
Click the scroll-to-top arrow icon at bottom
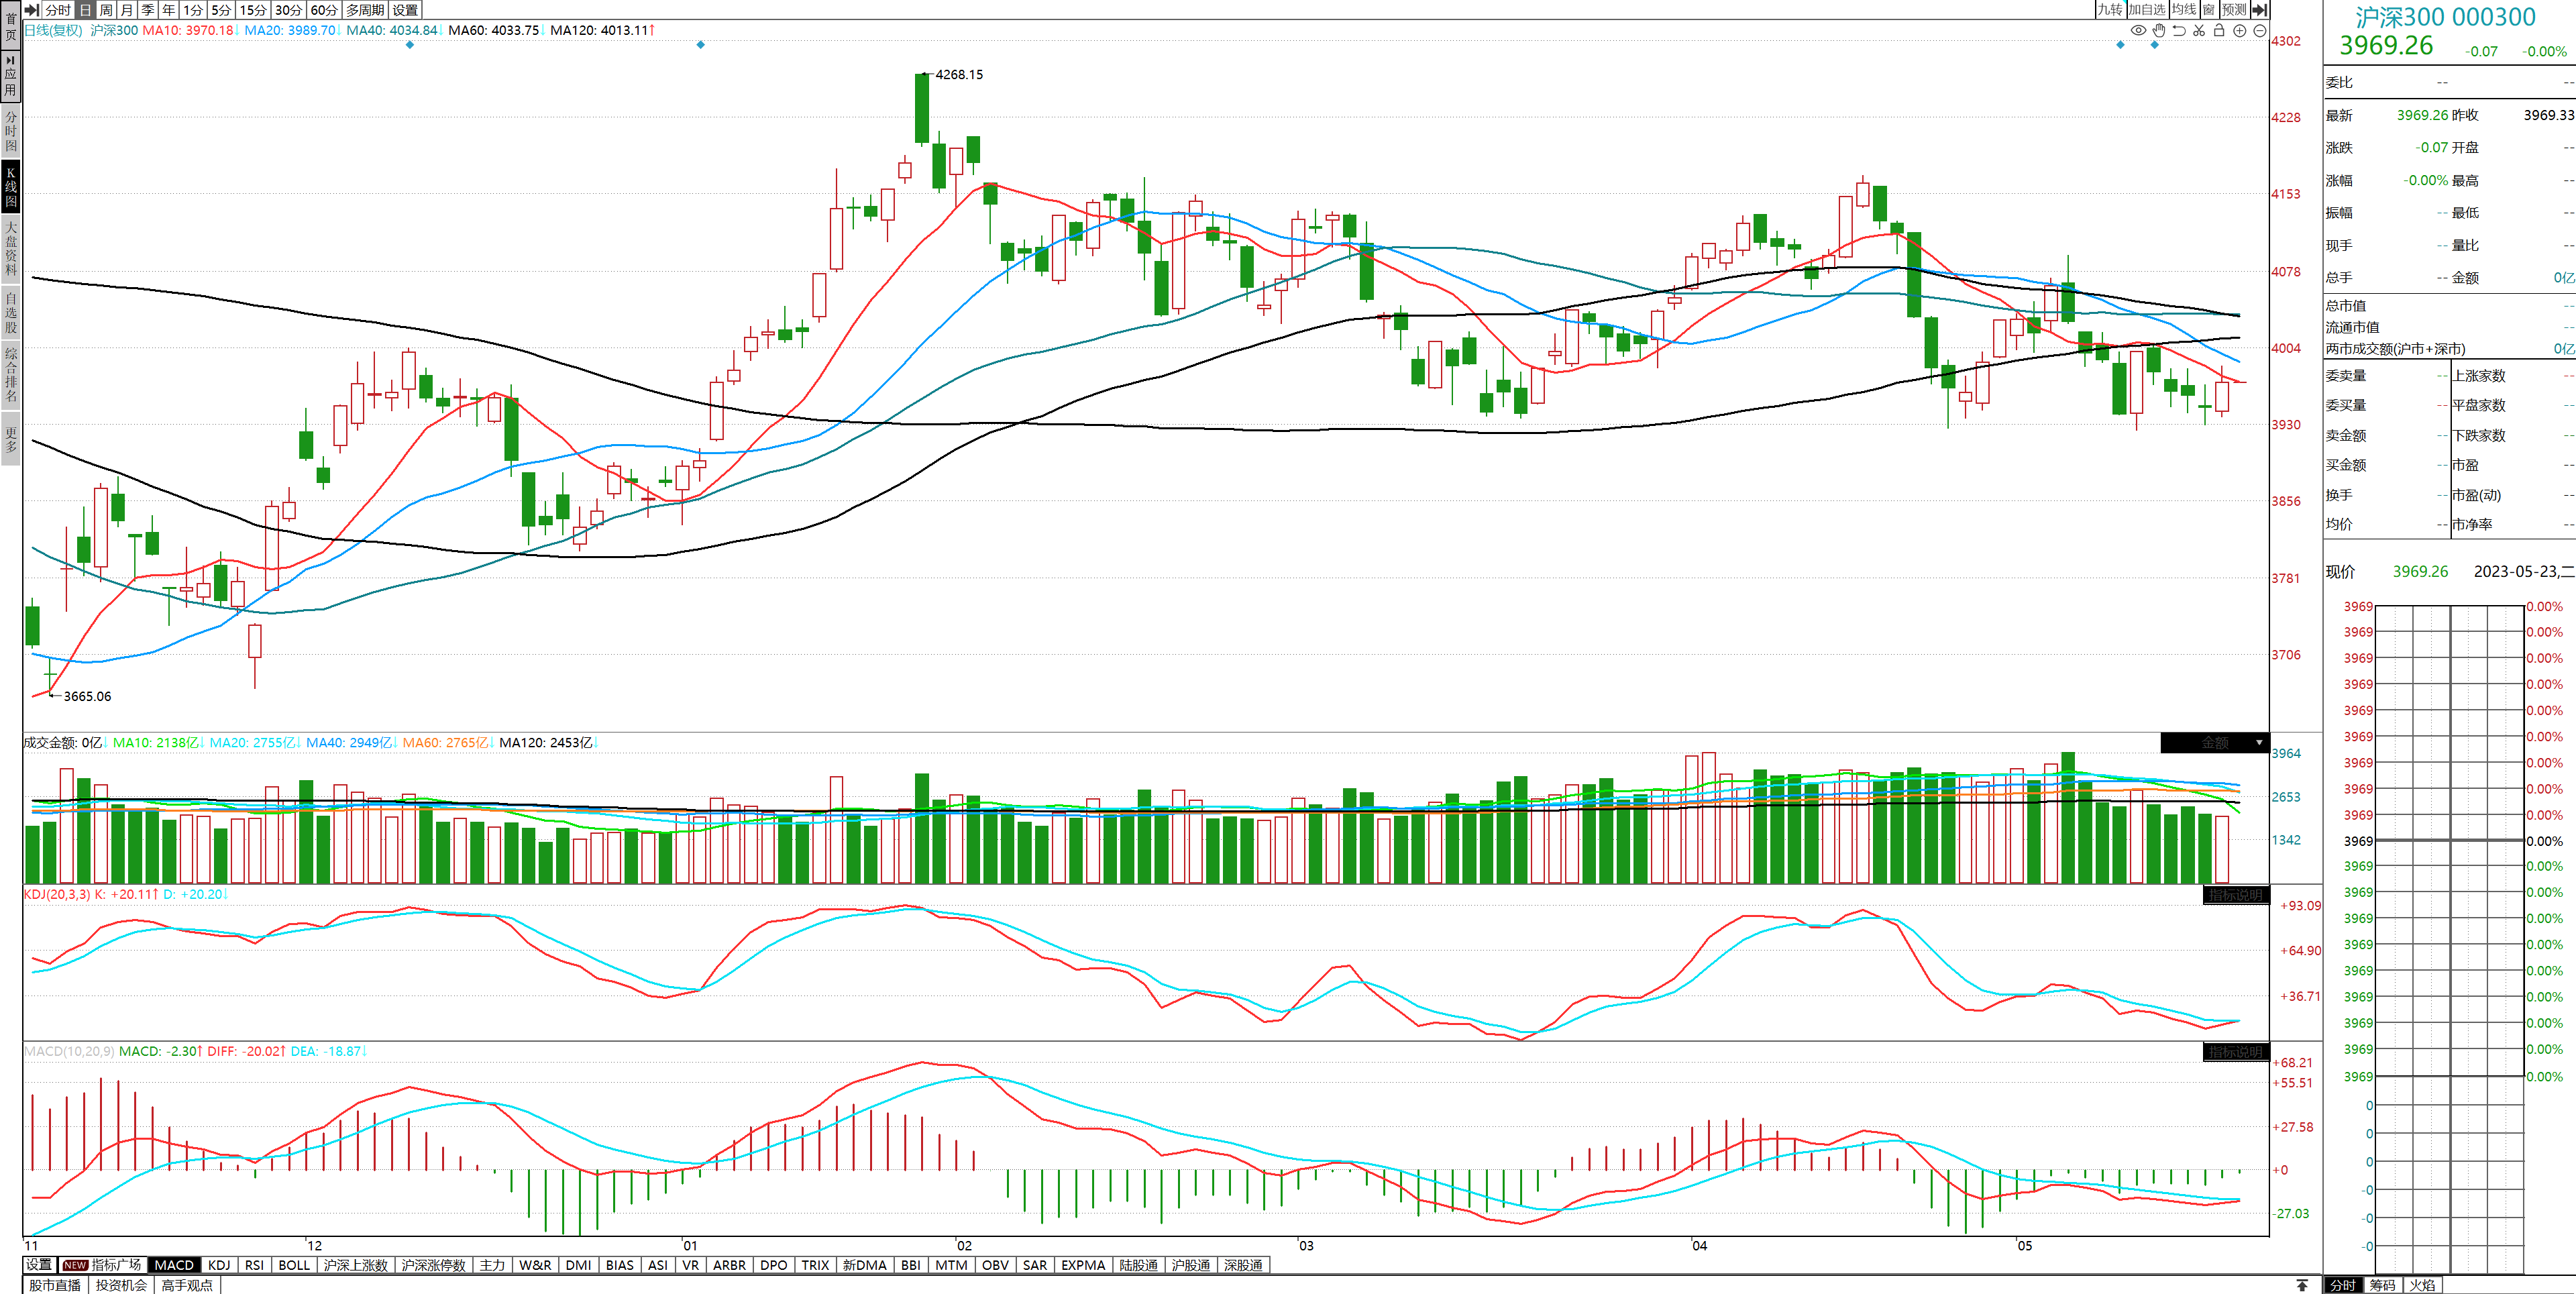(x=2302, y=1285)
